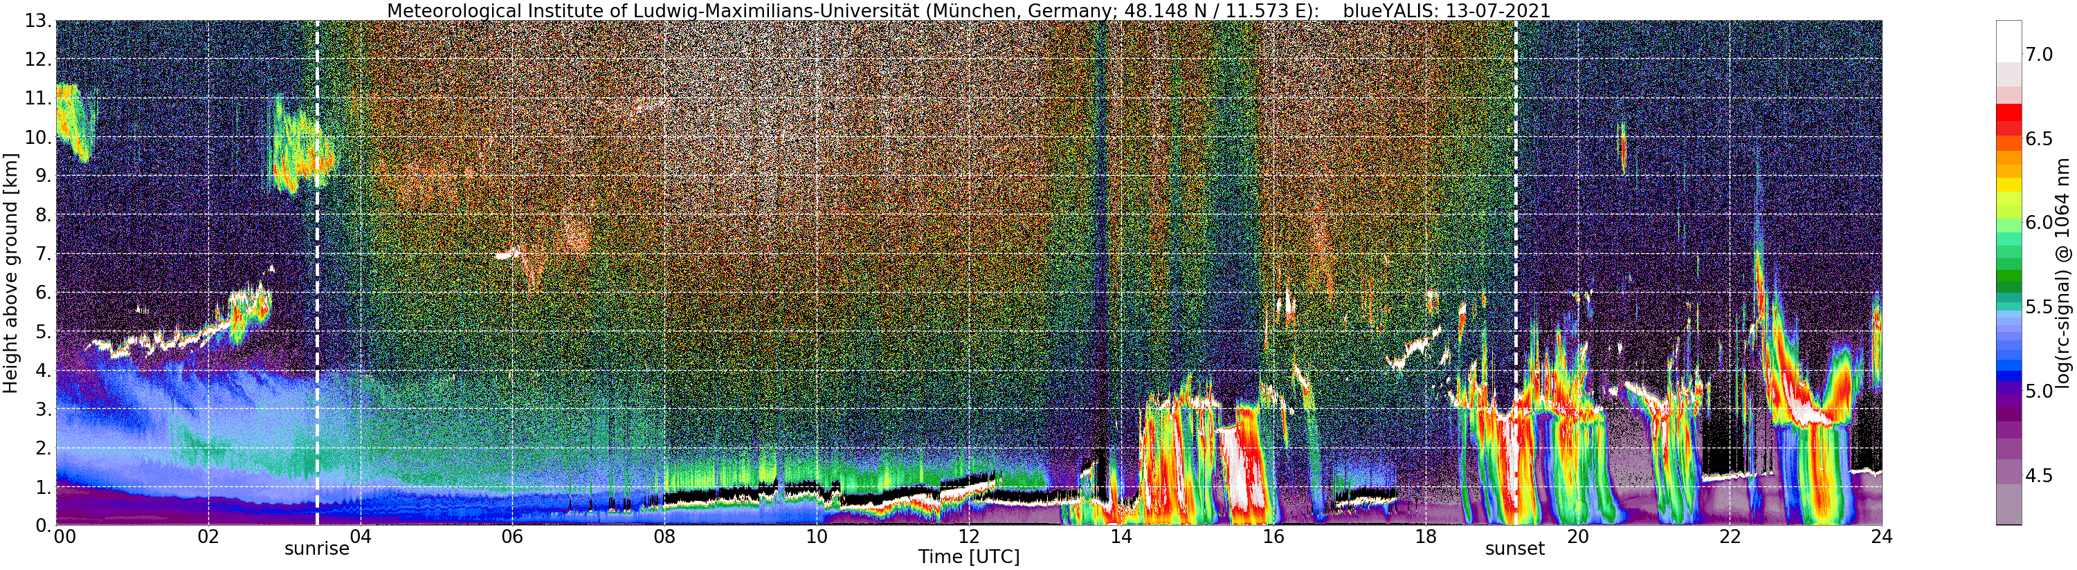Click the y-axis tick label 4.

44,370
